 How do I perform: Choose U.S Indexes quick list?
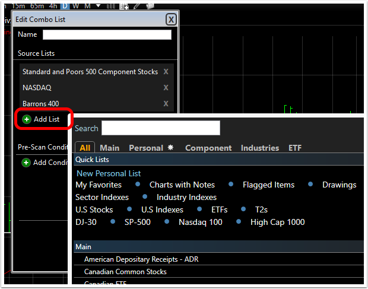162,209
